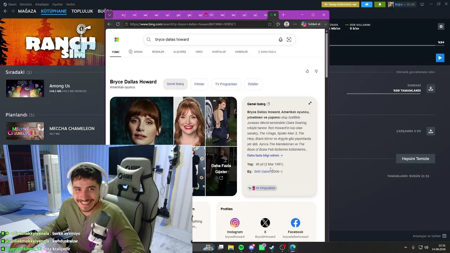Viewport: 450px width, 253px height.
Task: Expand Daha Fazla search categories on Bing
Action: [267, 52]
